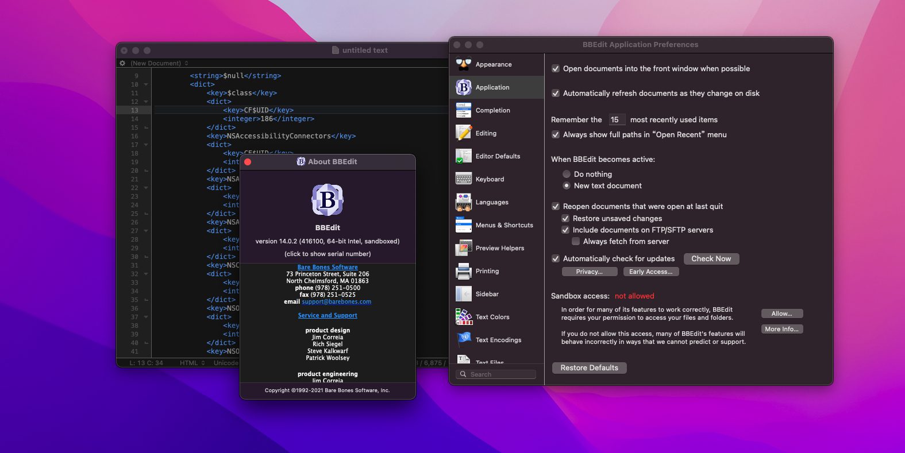This screenshot has height=453, width=905.
Task: Open the Languages preferences icon
Action: coord(464,202)
